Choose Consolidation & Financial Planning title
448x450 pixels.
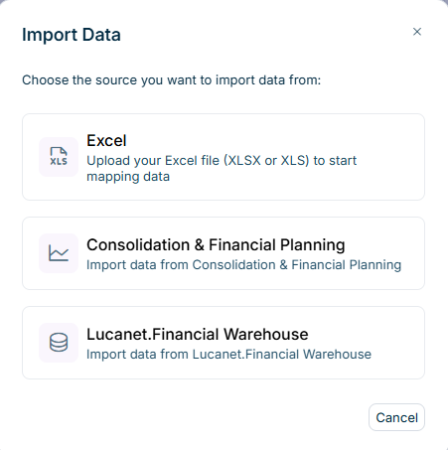pos(216,245)
